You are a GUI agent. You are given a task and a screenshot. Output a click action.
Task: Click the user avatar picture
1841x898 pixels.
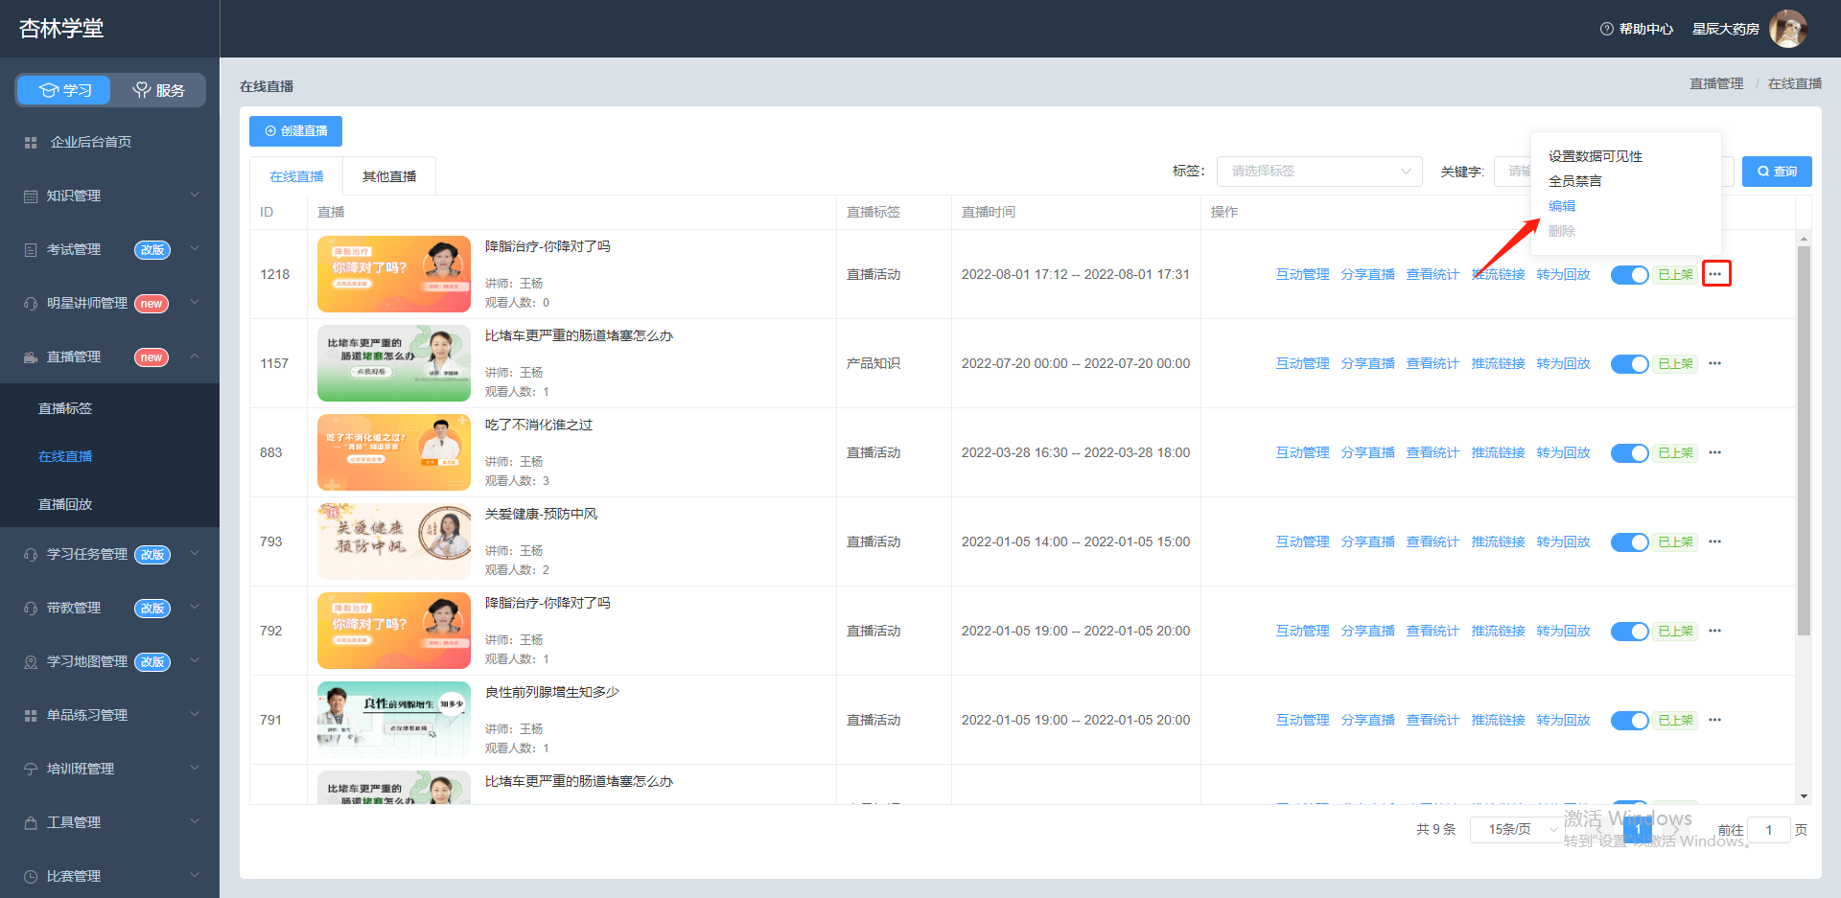1787,29
